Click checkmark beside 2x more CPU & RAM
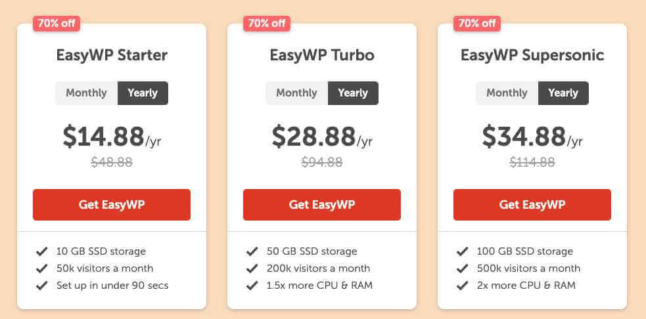 click(462, 286)
